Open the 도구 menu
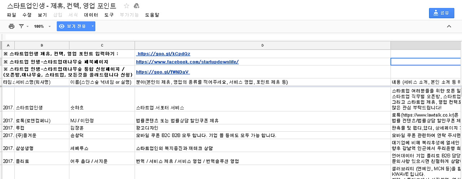The width and height of the screenshot is (462, 179). (x=109, y=15)
